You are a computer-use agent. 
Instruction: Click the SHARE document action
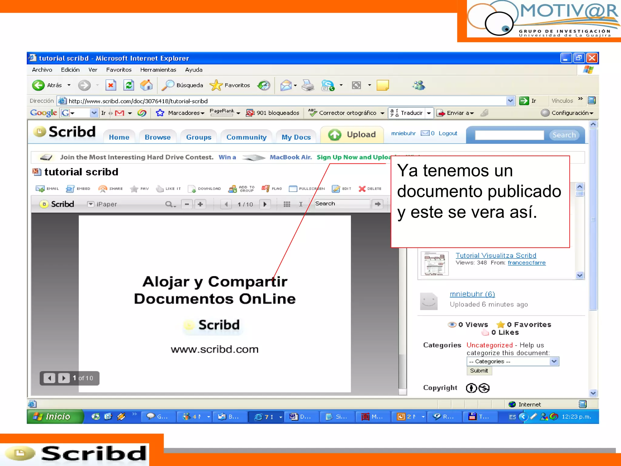[110, 189]
